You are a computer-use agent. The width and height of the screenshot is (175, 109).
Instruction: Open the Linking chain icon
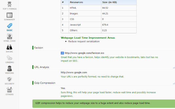point(10,58)
